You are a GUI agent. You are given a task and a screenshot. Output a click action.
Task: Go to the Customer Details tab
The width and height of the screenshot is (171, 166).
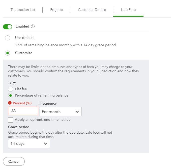[92, 10]
